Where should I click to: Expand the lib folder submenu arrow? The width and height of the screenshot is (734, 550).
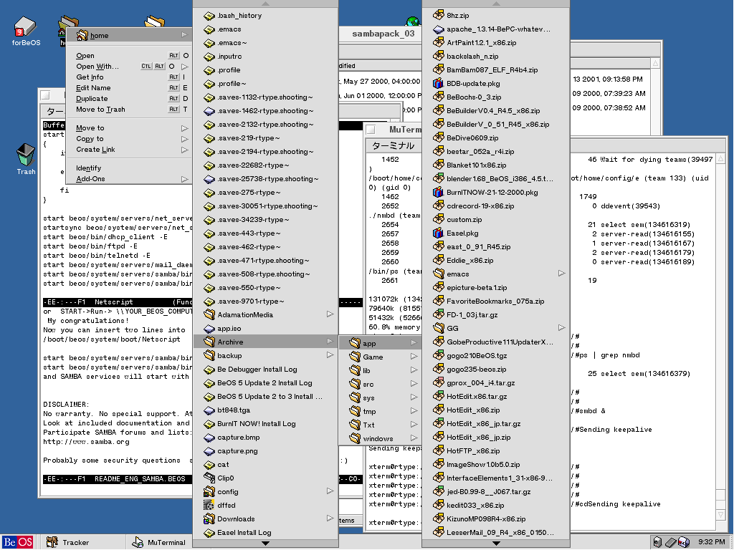[414, 370]
